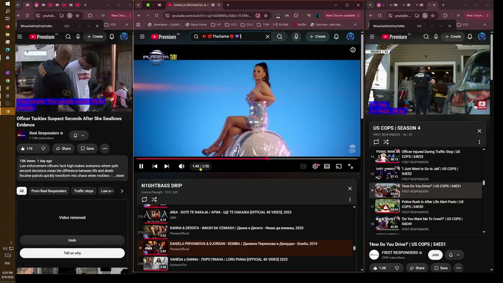Open N1GHTBASS DR!P playlist options menu
The width and height of the screenshot is (503, 283).
tap(350, 200)
